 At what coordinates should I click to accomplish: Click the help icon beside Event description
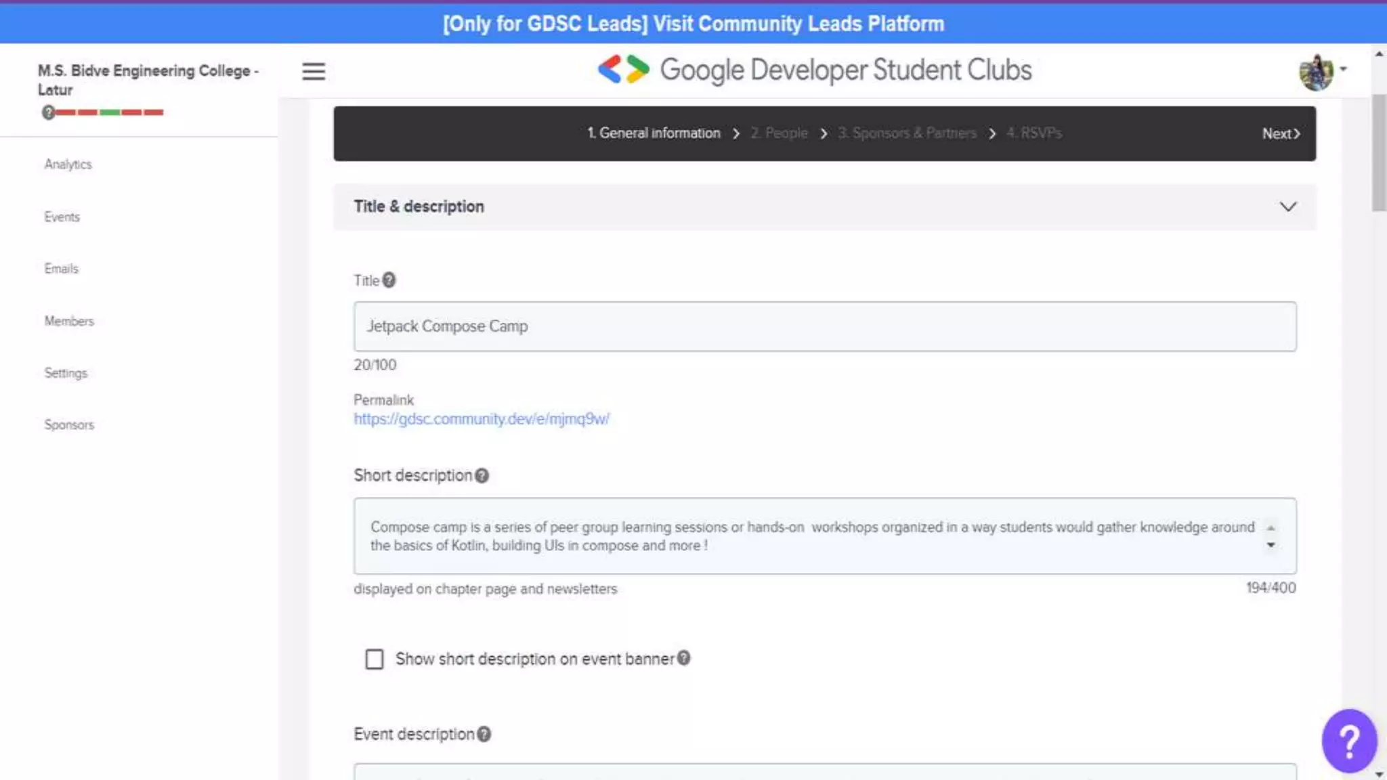(x=484, y=735)
